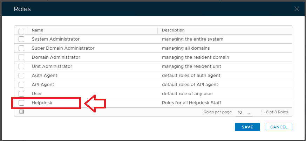This screenshot has height=141, width=306.
Task: Tick the Auth Agent checkbox
Action: coord(21,76)
